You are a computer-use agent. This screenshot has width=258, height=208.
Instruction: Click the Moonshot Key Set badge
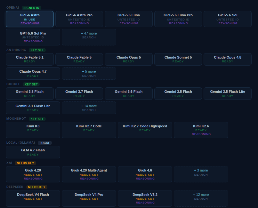pyautogui.click(x=37, y=119)
